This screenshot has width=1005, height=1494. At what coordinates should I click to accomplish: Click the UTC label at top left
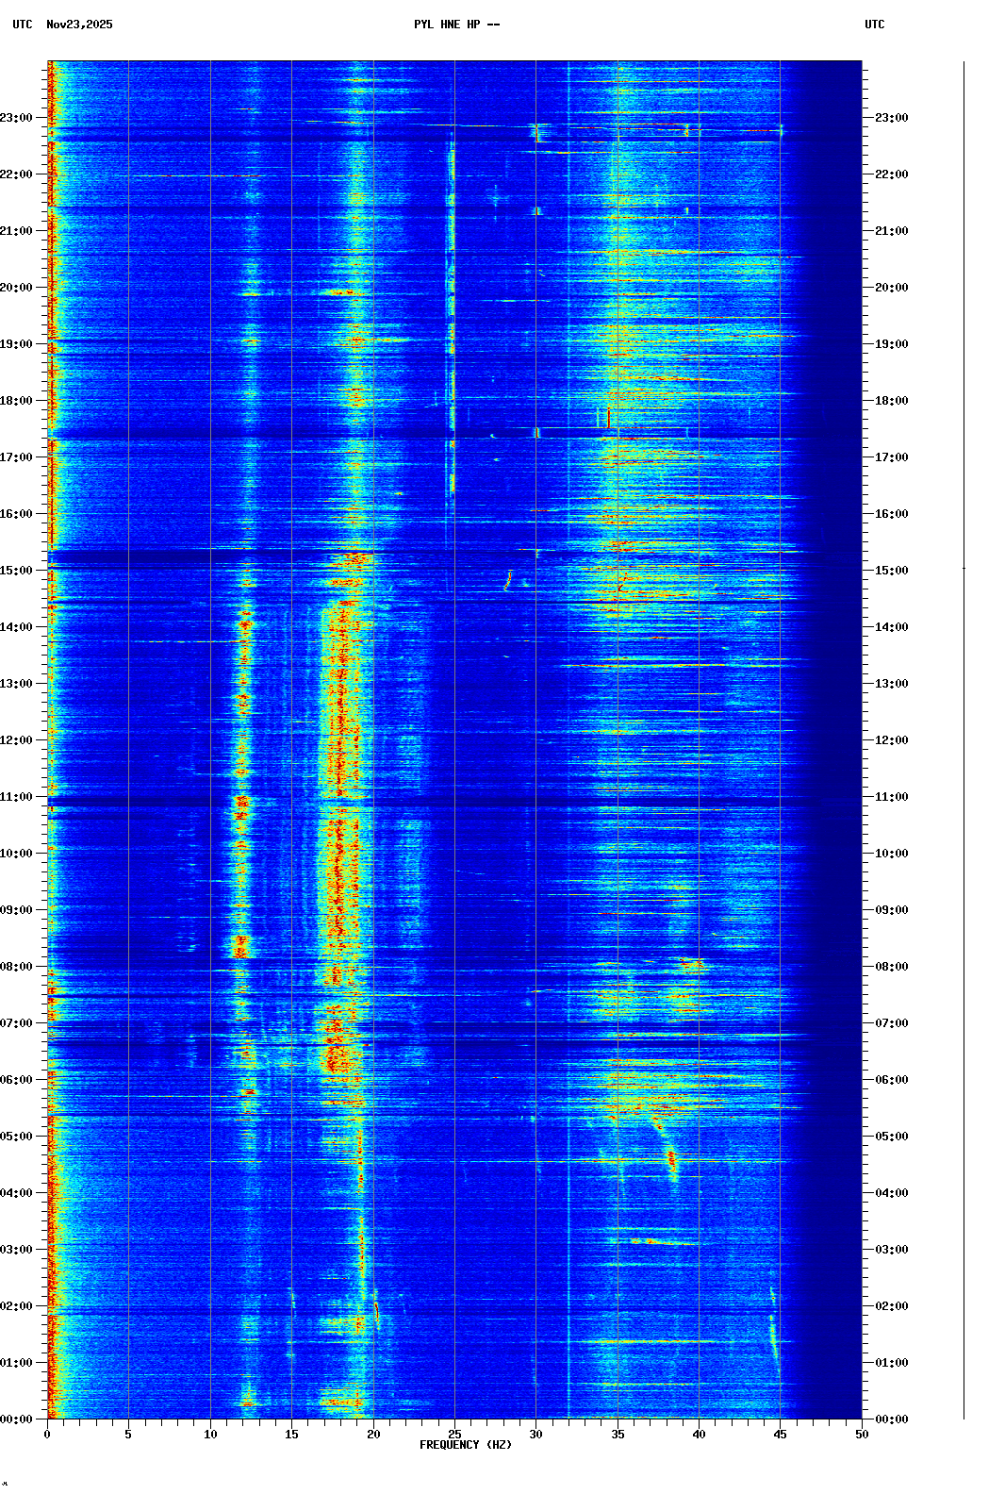[22, 25]
